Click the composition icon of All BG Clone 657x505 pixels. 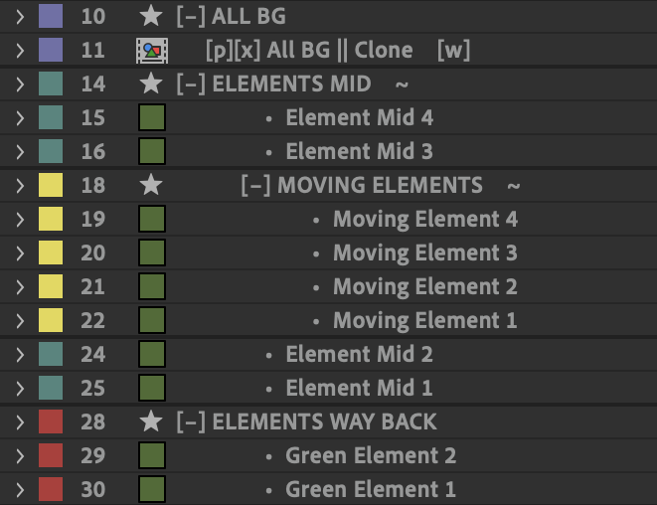151,50
